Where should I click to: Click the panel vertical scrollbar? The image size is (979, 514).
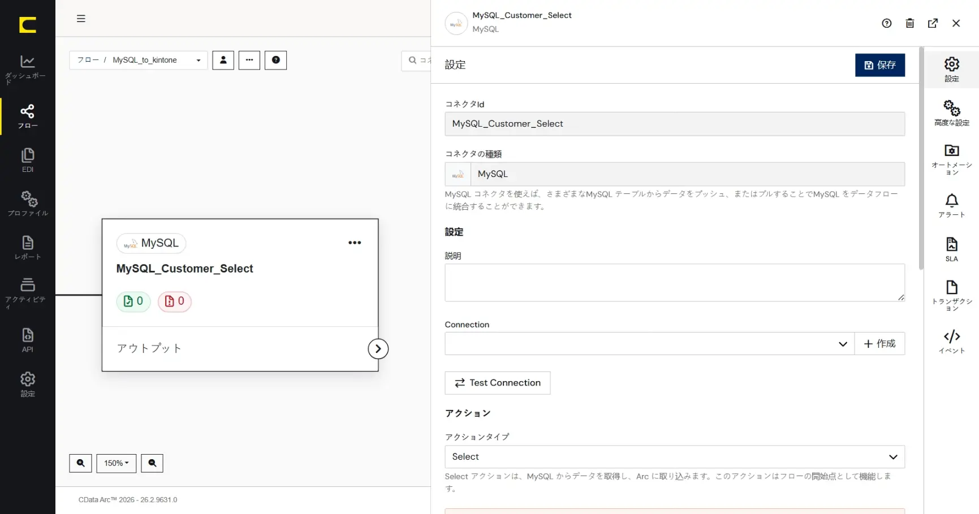[921, 158]
